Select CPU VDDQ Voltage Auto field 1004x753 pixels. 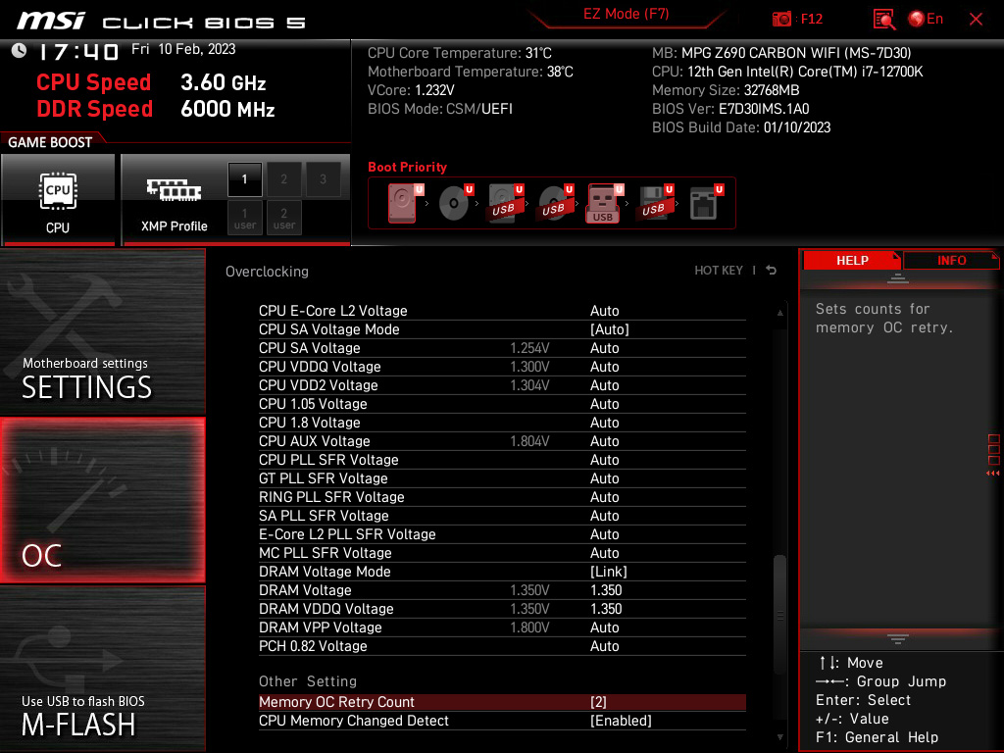(604, 367)
